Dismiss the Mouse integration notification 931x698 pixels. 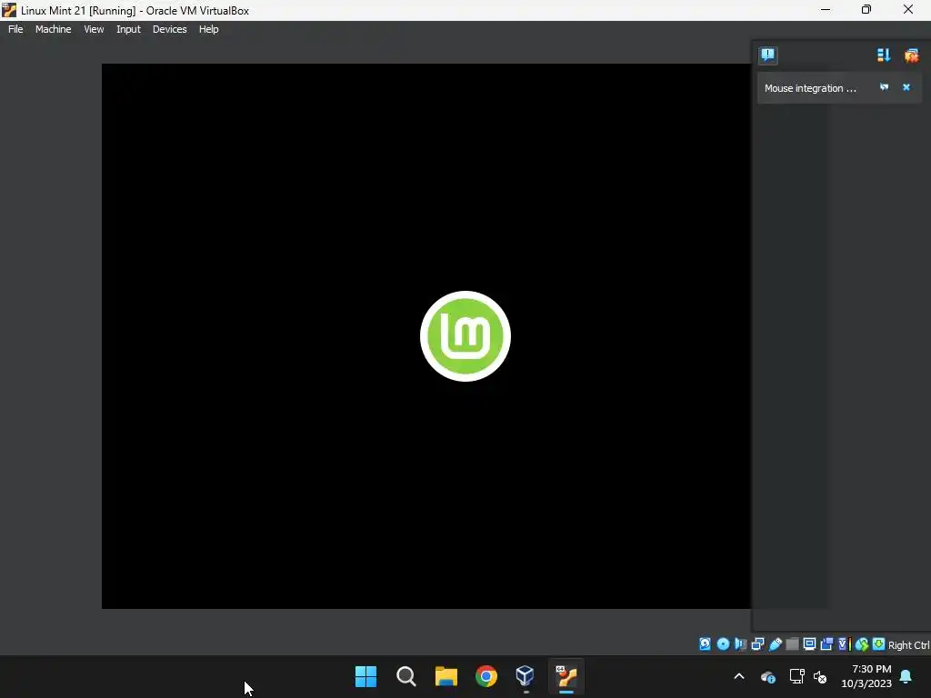[906, 87]
